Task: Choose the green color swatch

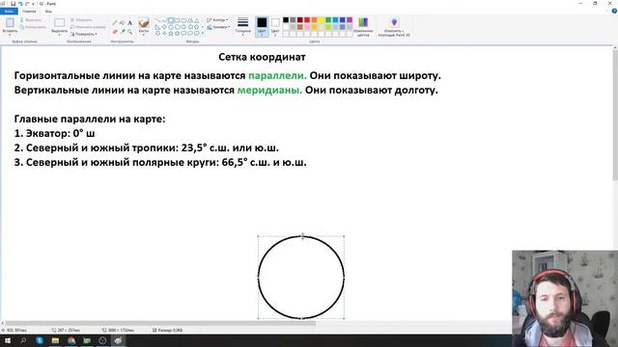Action: [x=328, y=19]
